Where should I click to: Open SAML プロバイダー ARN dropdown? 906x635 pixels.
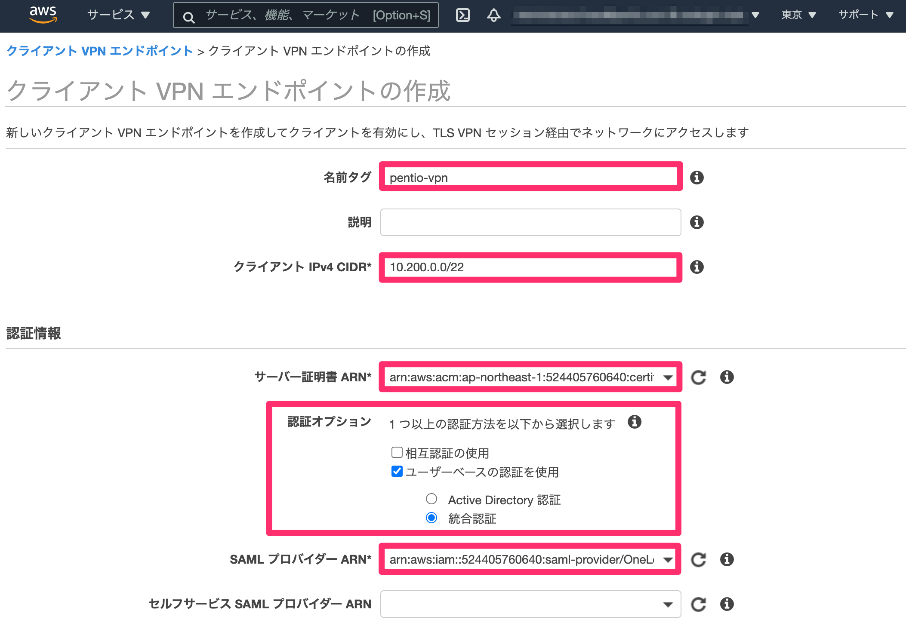tap(530, 559)
